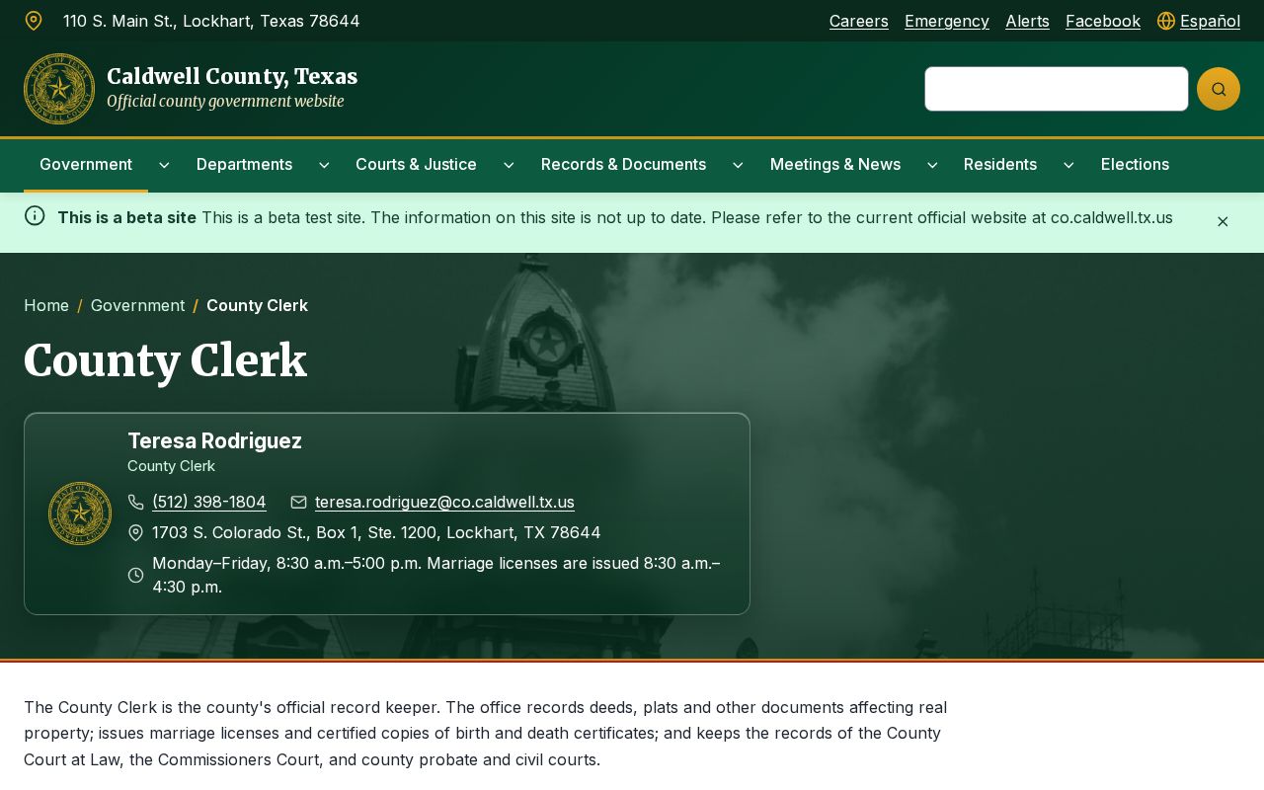This screenshot has height=790, width=1264.
Task: Click the phone icon beside (512) 398-1804
Action: [x=136, y=503]
